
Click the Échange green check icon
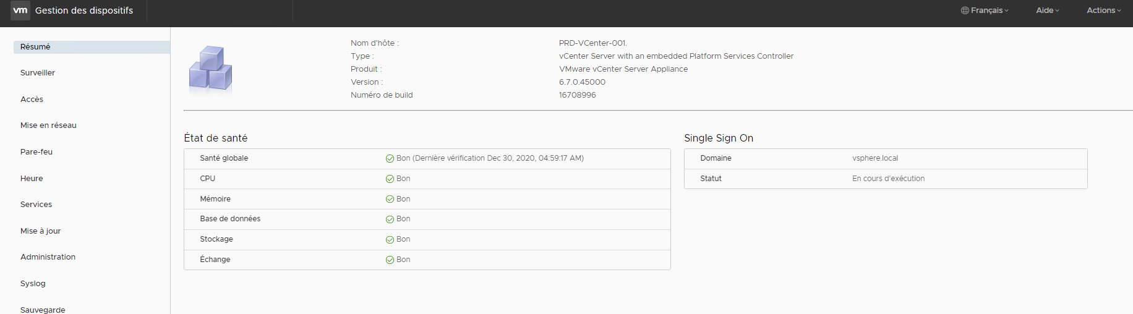pos(390,260)
